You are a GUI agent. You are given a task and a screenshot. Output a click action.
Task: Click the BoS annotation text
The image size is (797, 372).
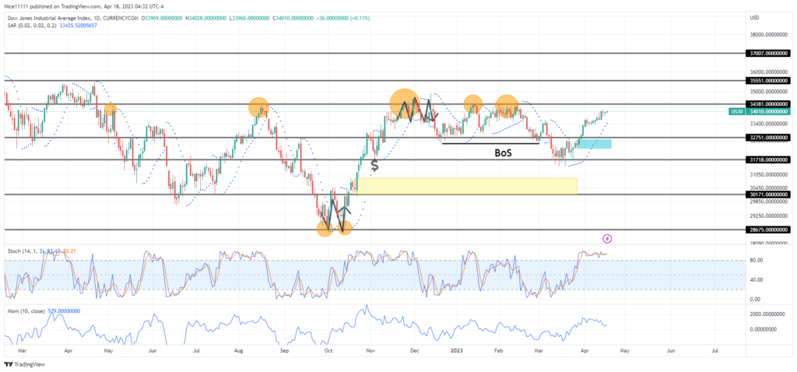504,152
